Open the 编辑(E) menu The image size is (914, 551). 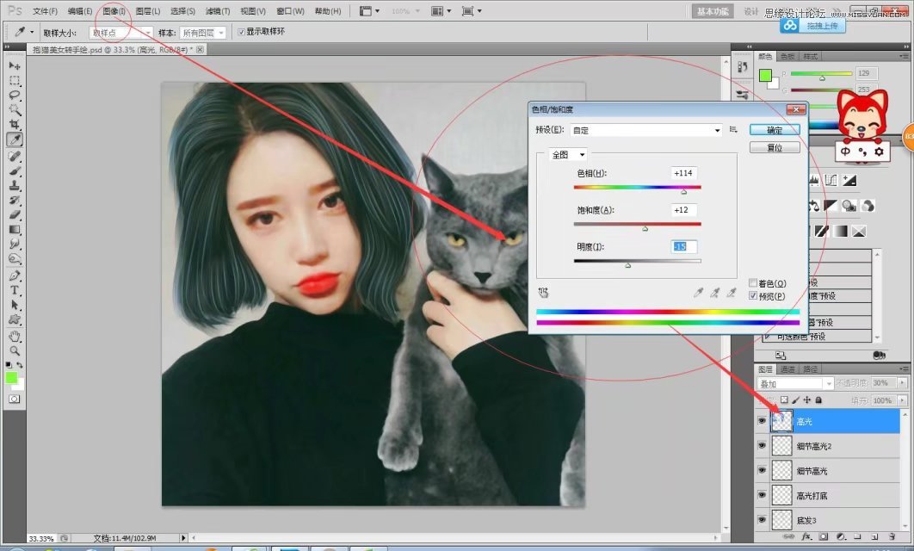(80, 11)
